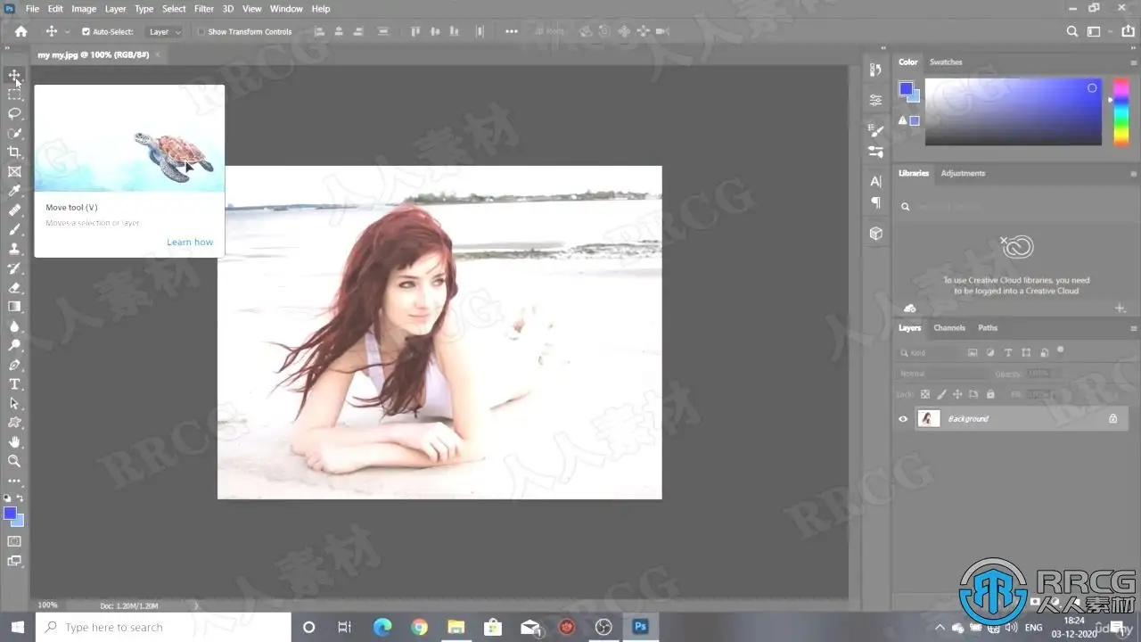Click the Home icon in options bar
Image resolution: width=1141 pixels, height=642 pixels.
[x=21, y=31]
